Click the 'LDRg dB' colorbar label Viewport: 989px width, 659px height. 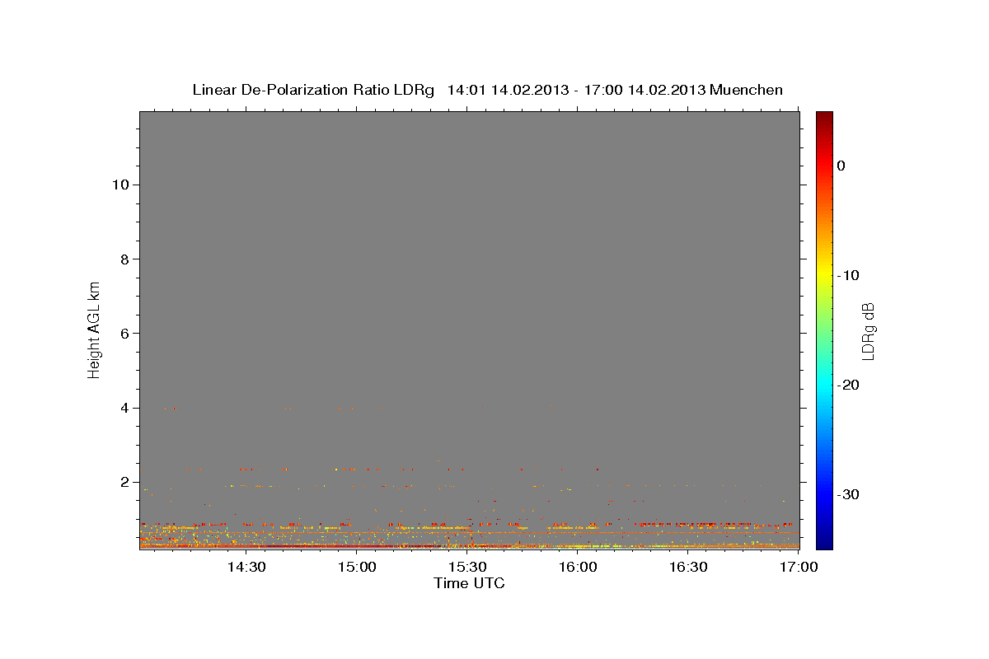(x=868, y=331)
